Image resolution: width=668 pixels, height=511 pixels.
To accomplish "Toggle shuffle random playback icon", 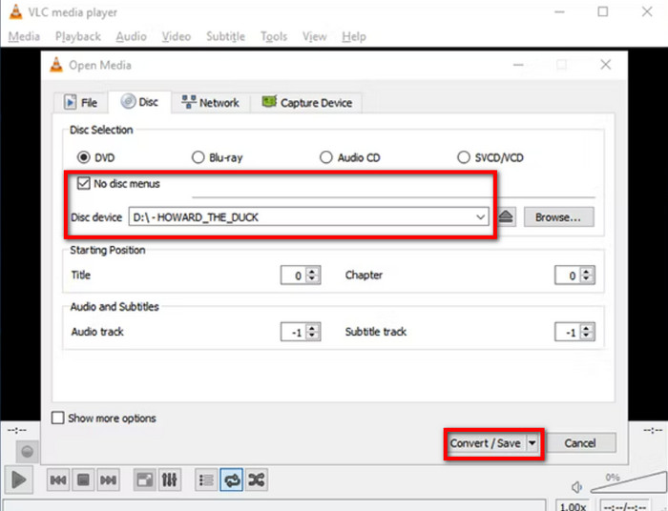I will 257,480.
